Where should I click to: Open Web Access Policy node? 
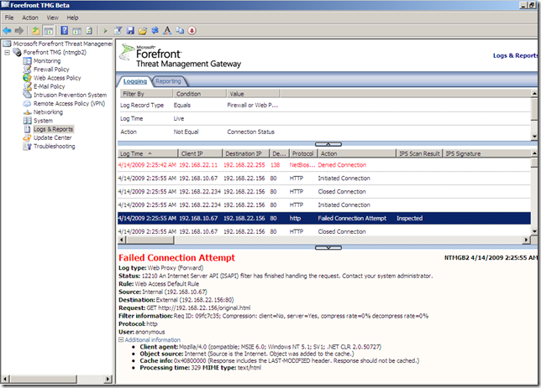[57, 78]
